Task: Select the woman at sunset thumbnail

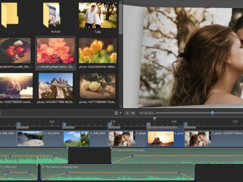Action: pyautogui.click(x=16, y=86)
